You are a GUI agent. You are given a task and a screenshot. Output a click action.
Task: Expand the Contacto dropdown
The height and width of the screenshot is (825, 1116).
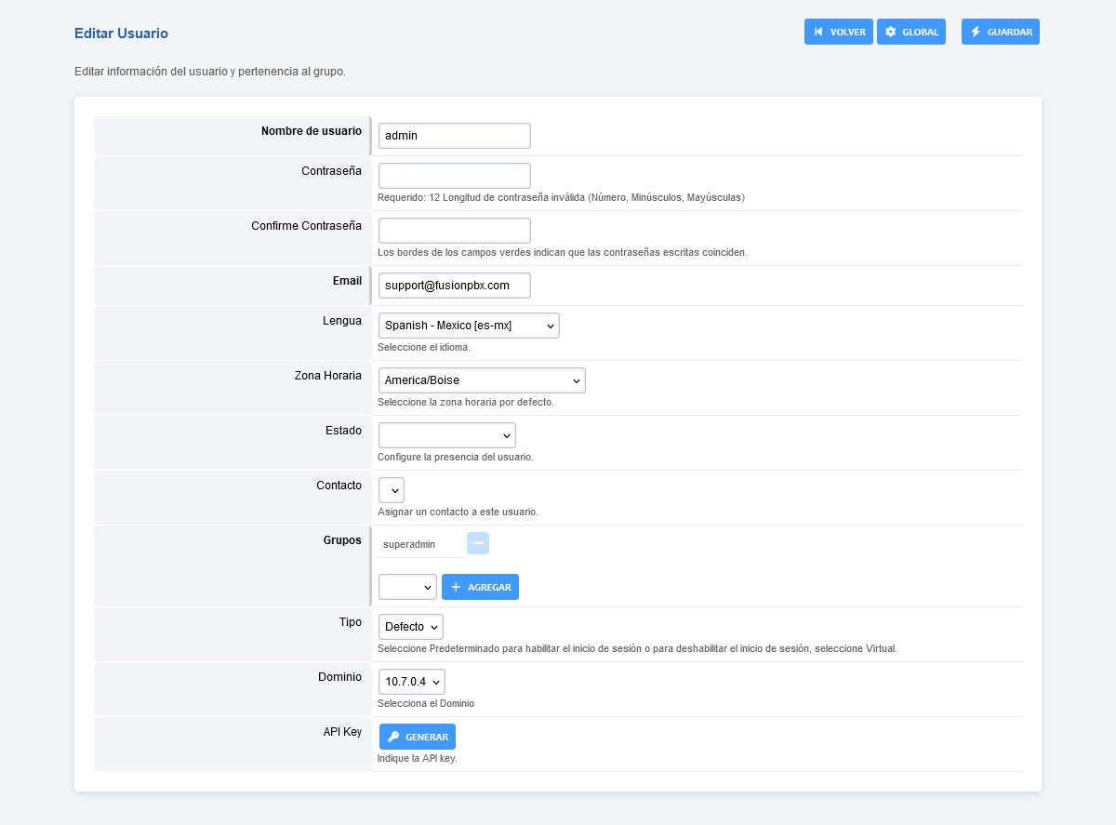point(391,490)
